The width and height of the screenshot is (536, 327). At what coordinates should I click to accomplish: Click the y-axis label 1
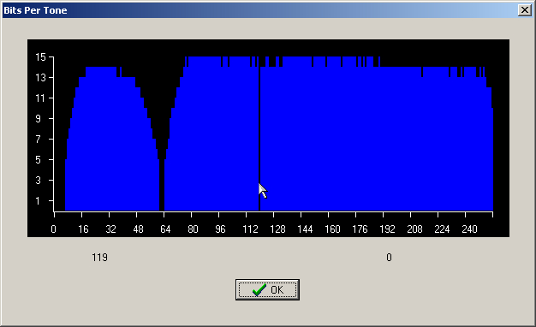[38, 200]
